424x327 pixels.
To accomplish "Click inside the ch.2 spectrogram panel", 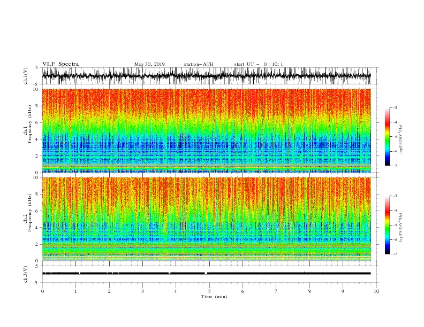I will coord(206,219).
